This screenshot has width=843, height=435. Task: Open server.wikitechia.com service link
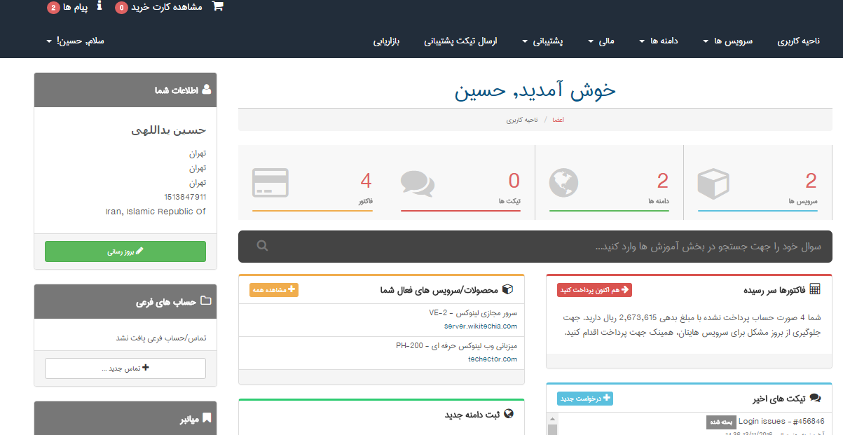tap(481, 326)
